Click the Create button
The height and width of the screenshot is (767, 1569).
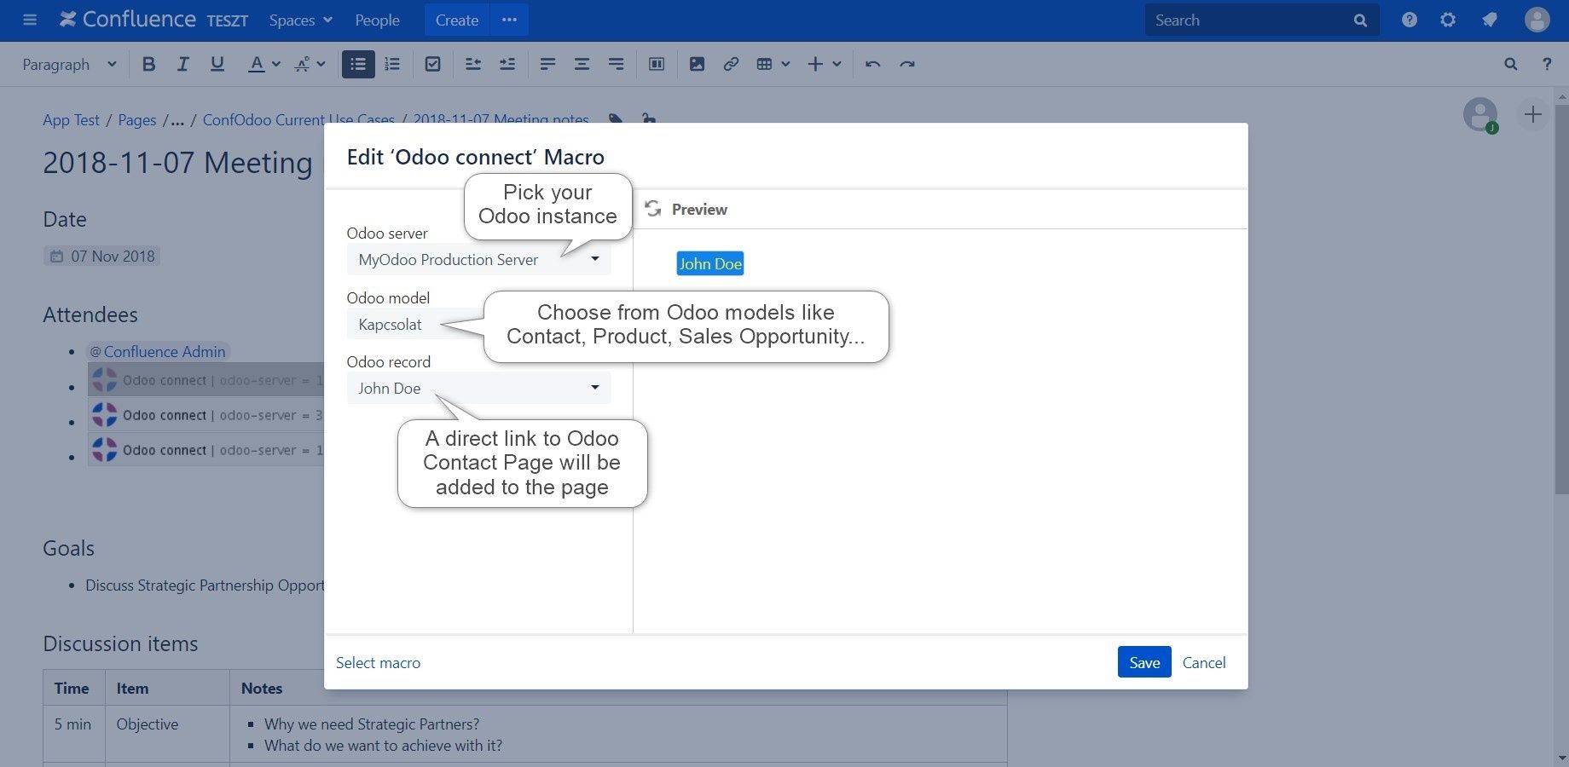click(x=457, y=20)
